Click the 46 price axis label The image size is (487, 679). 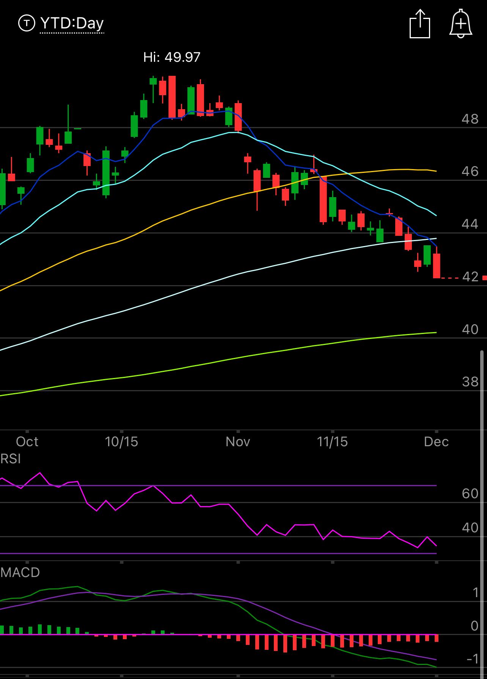470,171
